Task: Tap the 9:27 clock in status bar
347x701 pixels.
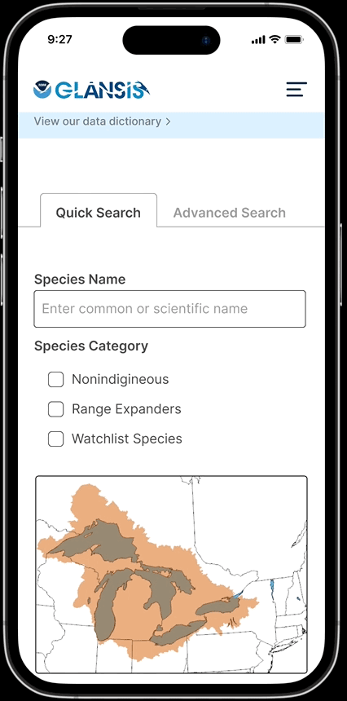Action: (59, 39)
